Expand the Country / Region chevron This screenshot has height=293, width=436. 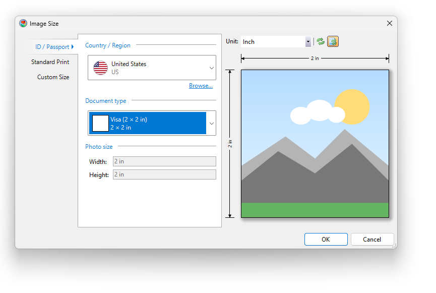(212, 68)
